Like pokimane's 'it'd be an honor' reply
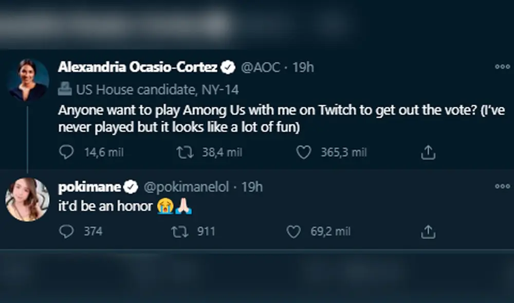Screen dimensions: 514x303 coord(295,231)
